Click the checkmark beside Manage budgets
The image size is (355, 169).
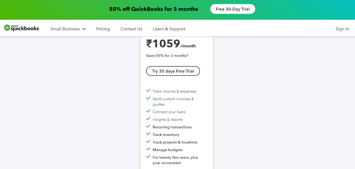[148, 149]
